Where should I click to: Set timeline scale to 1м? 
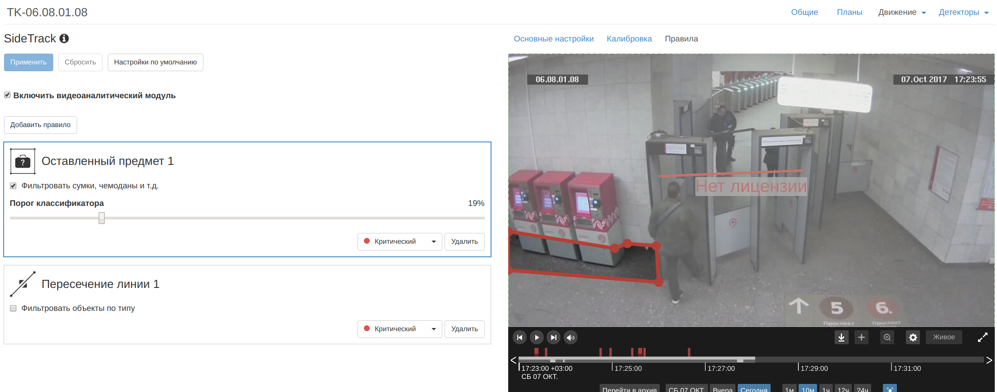coord(789,389)
